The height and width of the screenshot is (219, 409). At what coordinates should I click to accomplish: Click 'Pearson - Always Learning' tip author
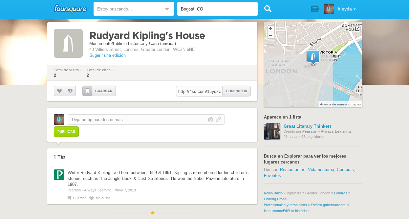point(89,190)
